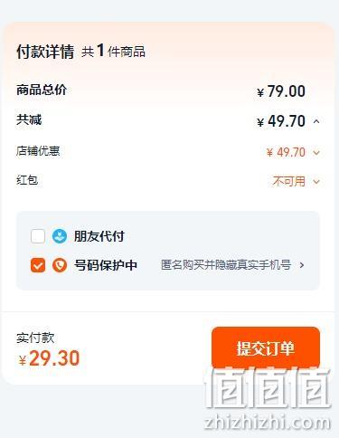Image resolution: width=339 pixels, height=438 pixels.
Task: Enable the 朋友代付 checkbox
Action: click(38, 236)
